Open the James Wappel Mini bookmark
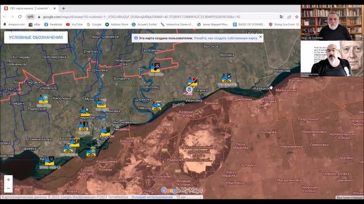364x204 pixels. [x=213, y=24]
